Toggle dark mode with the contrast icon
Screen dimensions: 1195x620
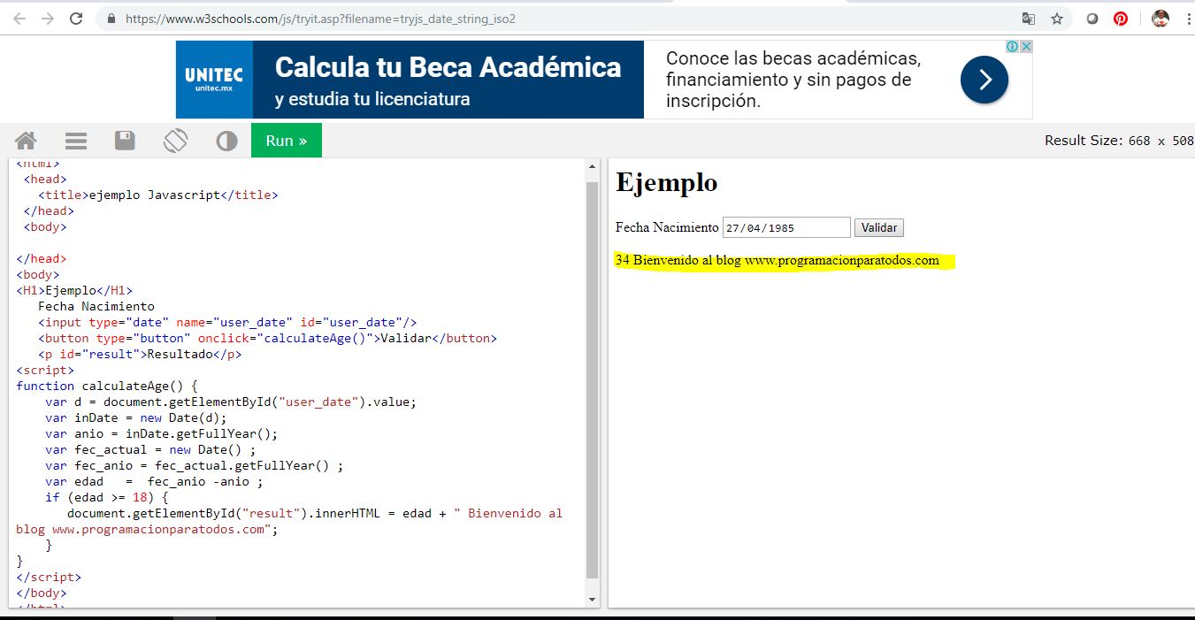[x=226, y=140]
